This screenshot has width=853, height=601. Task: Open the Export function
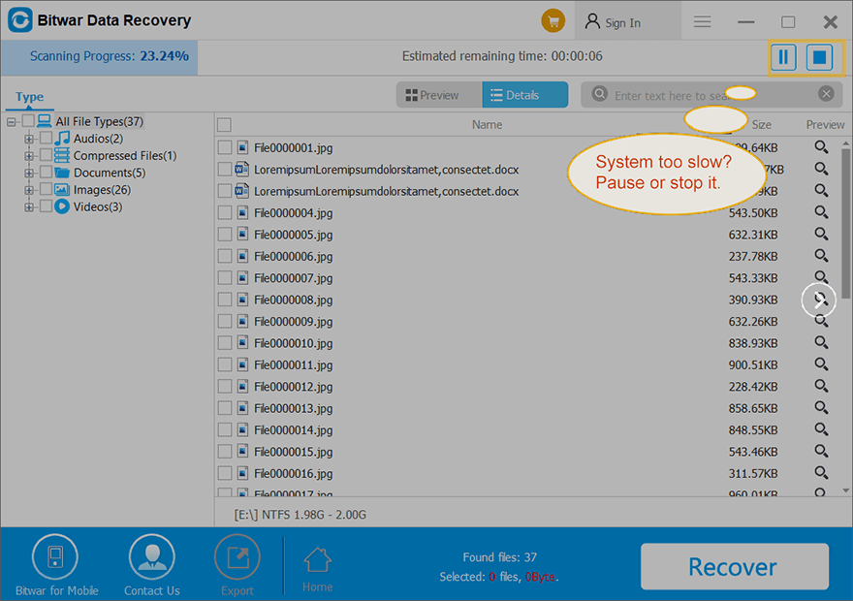click(x=237, y=555)
